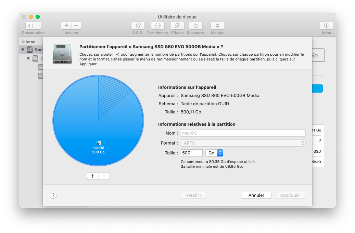
Task: Add a partition with the plus button
Action: point(92,176)
